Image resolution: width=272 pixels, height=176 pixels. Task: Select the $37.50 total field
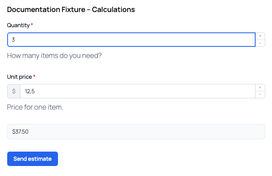pyautogui.click(x=136, y=132)
